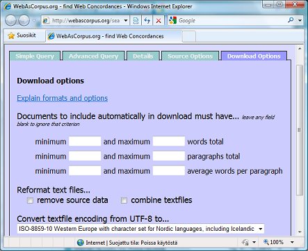Click 'Suojattu tila: Poissa käytöstä' status text

[x=143, y=243]
